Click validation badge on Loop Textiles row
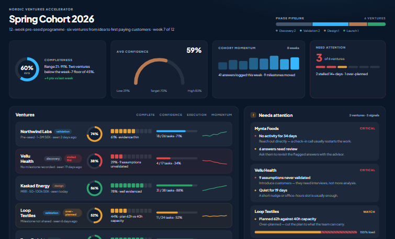 click(x=52, y=213)
